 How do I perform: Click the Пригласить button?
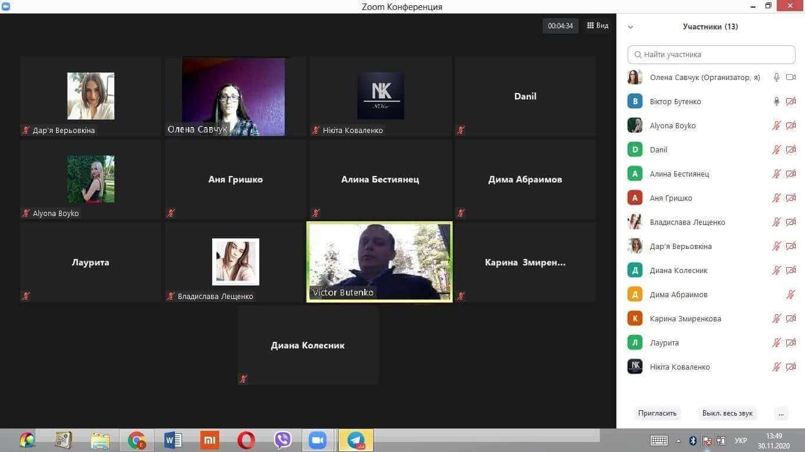[657, 413]
